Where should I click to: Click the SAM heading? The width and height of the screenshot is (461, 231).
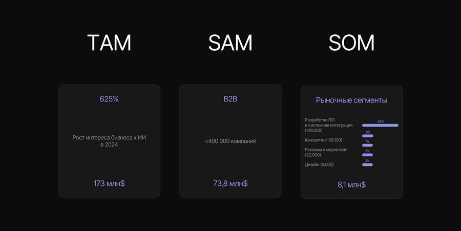pyautogui.click(x=230, y=44)
